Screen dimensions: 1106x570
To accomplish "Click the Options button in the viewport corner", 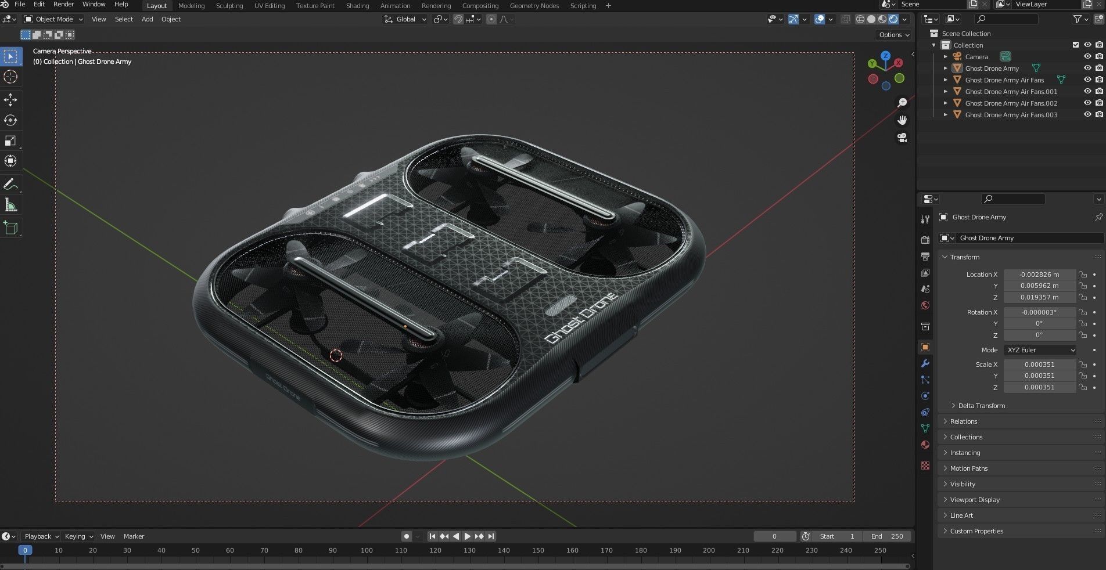I will tap(892, 35).
